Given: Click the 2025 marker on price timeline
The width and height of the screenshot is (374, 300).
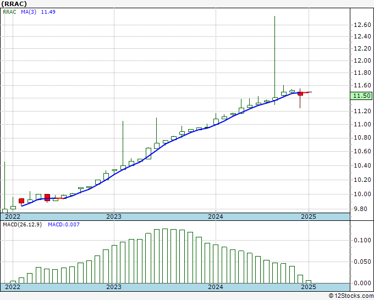Looking at the screenshot, I should pos(309,216).
